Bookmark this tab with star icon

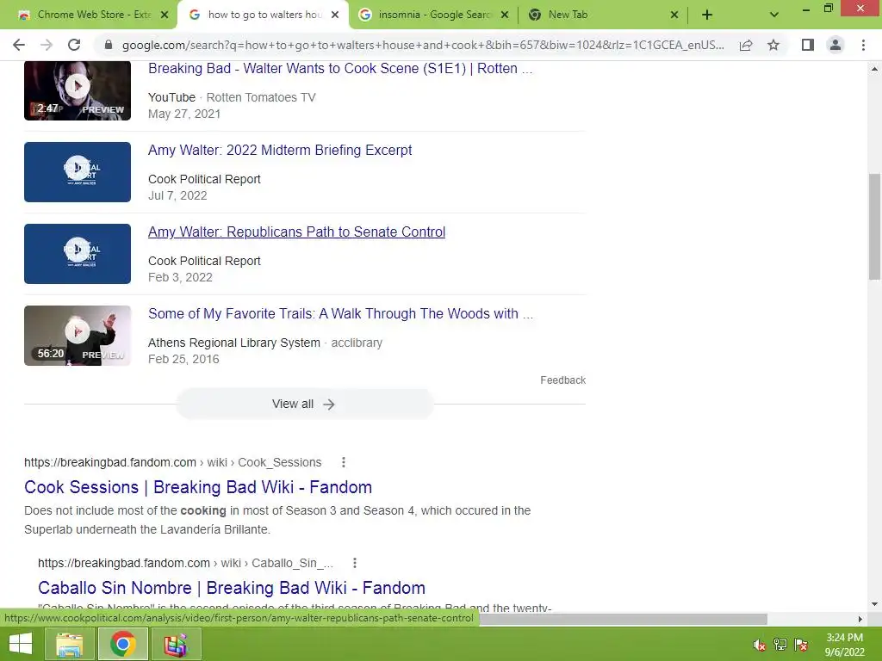point(773,45)
